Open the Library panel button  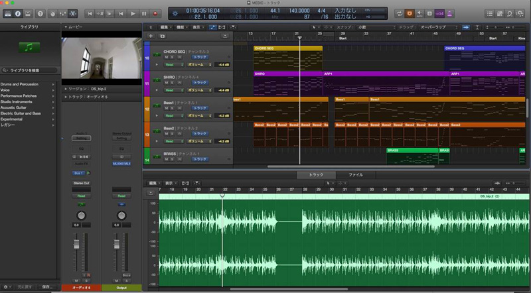[x=8, y=14]
